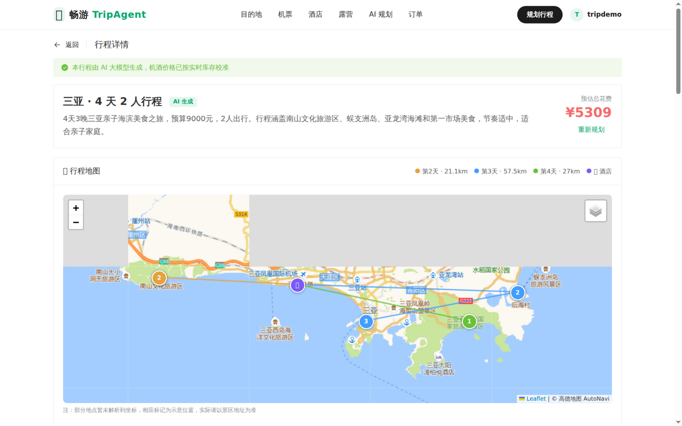This screenshot has height=426, width=682.
Task: Click the green 第4天 legend dot
Action: (536, 171)
